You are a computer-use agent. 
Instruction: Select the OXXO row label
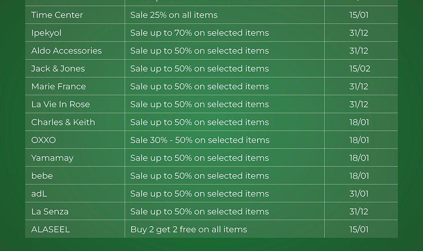click(44, 140)
